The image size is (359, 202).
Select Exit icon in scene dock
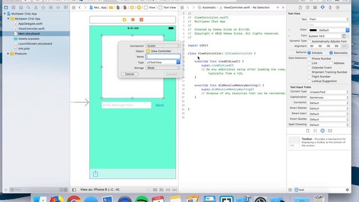(141, 20)
